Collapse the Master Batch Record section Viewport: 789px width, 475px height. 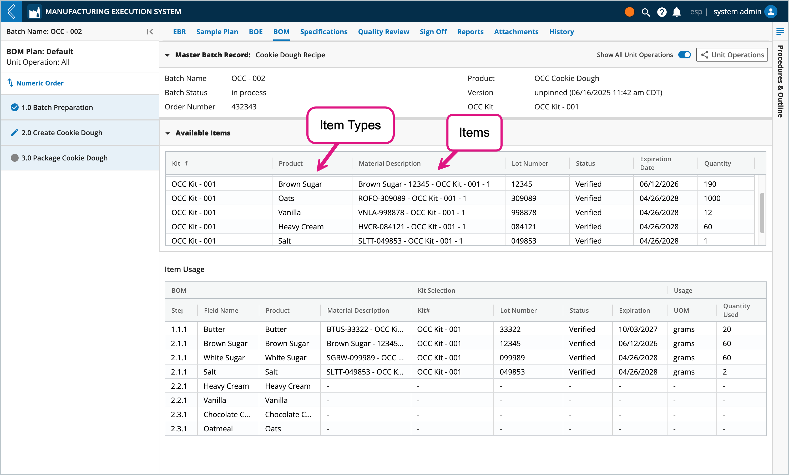[167, 55]
